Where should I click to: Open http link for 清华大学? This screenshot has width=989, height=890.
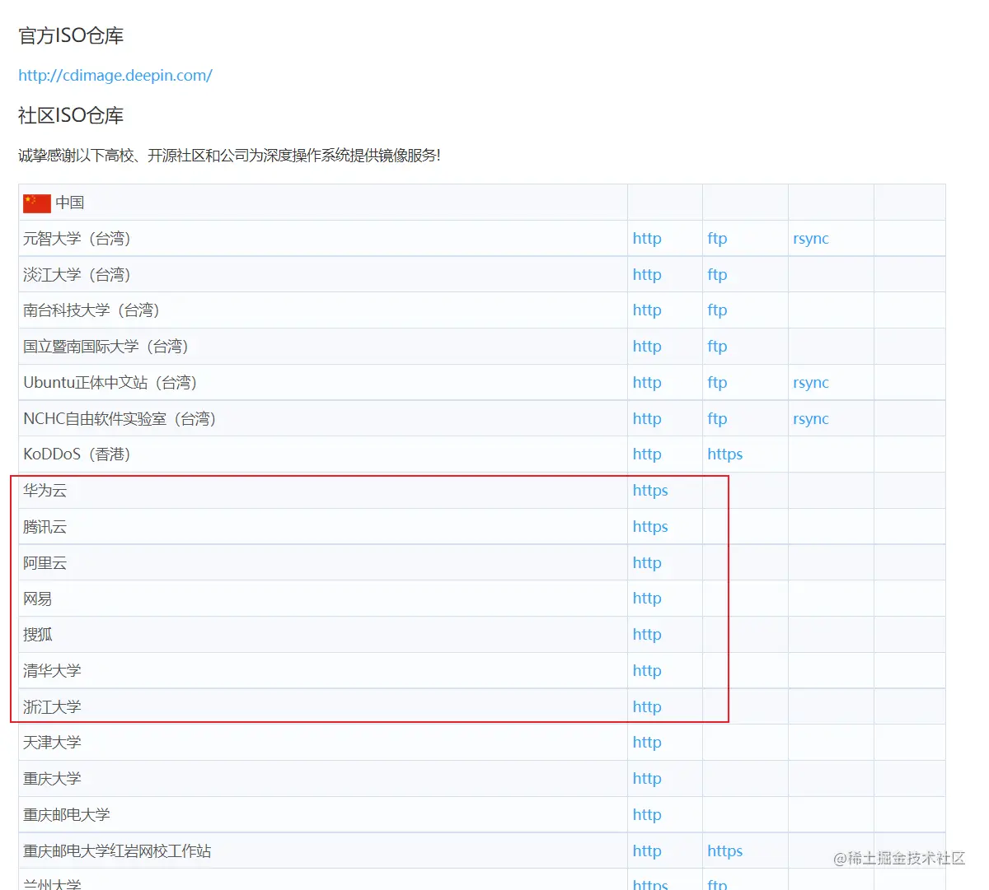647,671
